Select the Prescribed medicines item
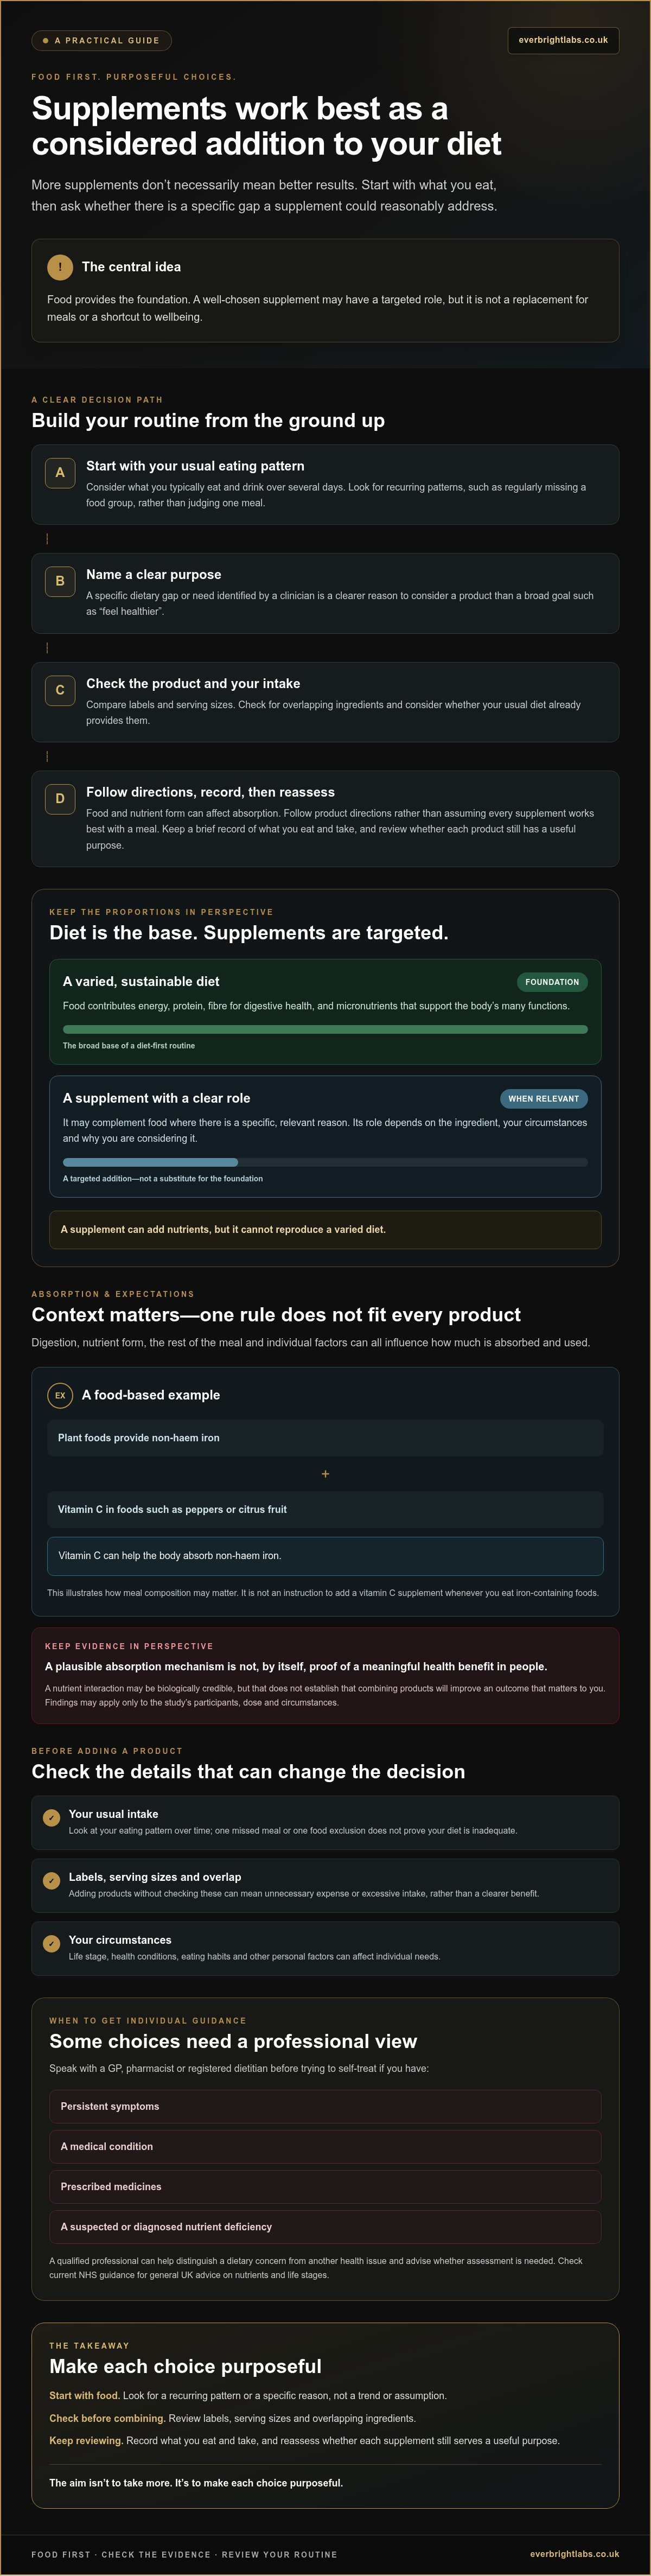The image size is (651, 2576). pyautogui.click(x=325, y=2187)
